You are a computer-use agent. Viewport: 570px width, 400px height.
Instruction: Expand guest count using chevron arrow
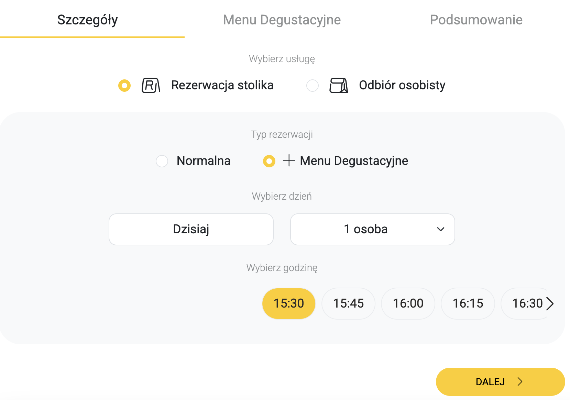pyautogui.click(x=441, y=229)
